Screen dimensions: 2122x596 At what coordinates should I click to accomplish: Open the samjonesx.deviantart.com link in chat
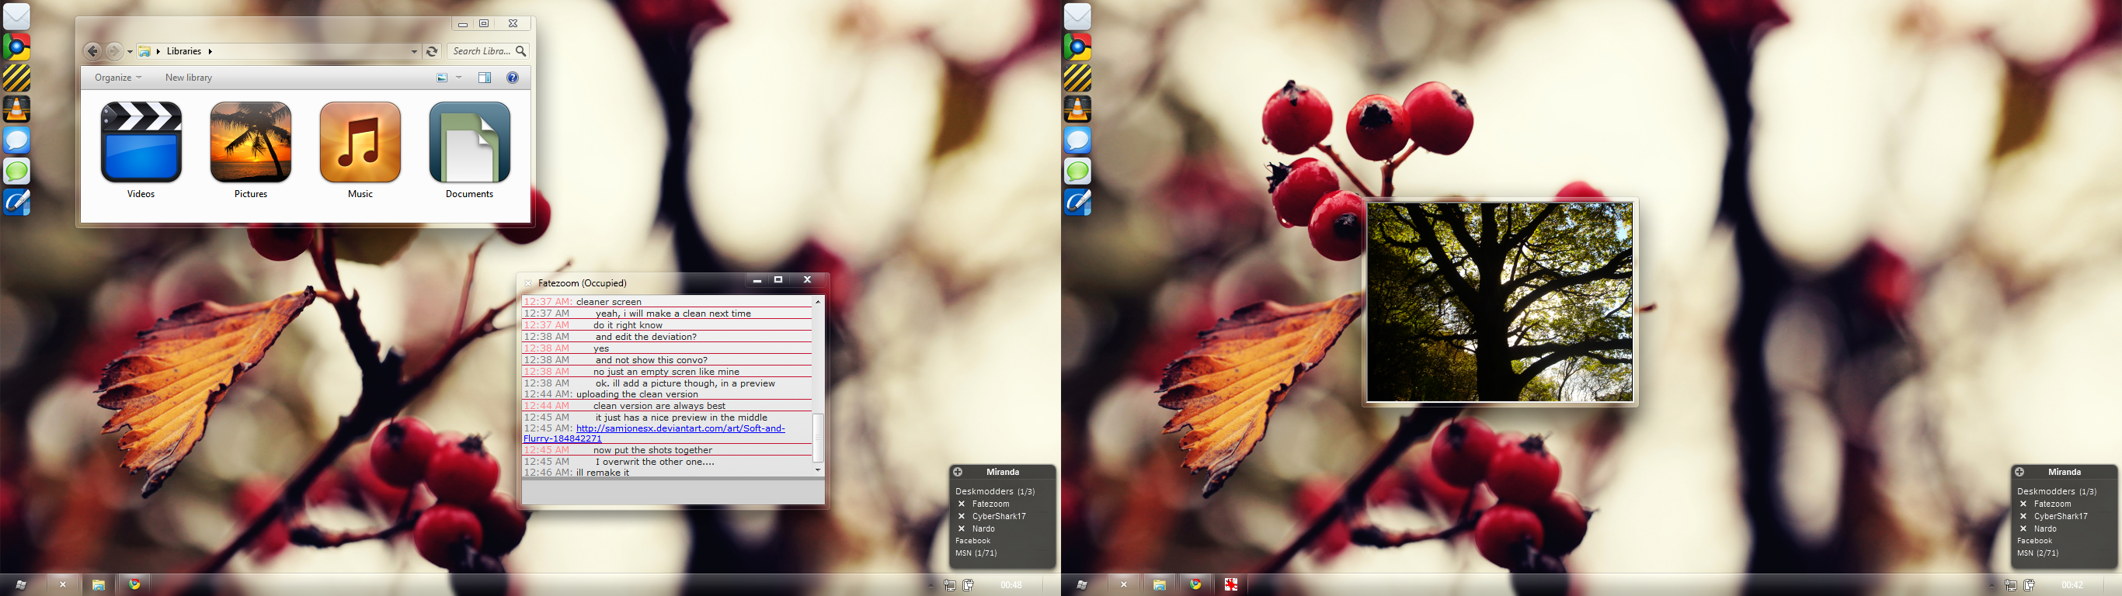tap(680, 428)
